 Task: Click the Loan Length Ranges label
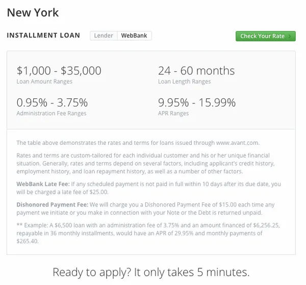pyautogui.click(x=184, y=82)
